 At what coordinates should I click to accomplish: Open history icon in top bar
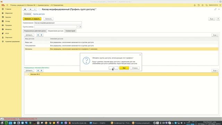(x=199, y=5)
